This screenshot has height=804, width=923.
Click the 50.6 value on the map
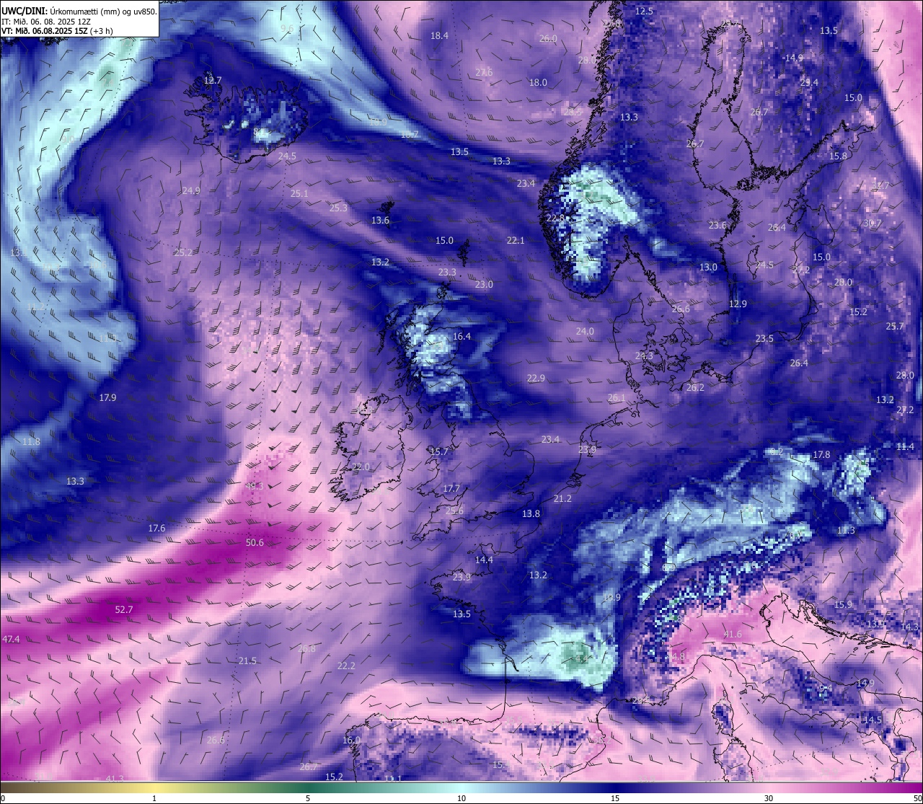click(x=255, y=543)
